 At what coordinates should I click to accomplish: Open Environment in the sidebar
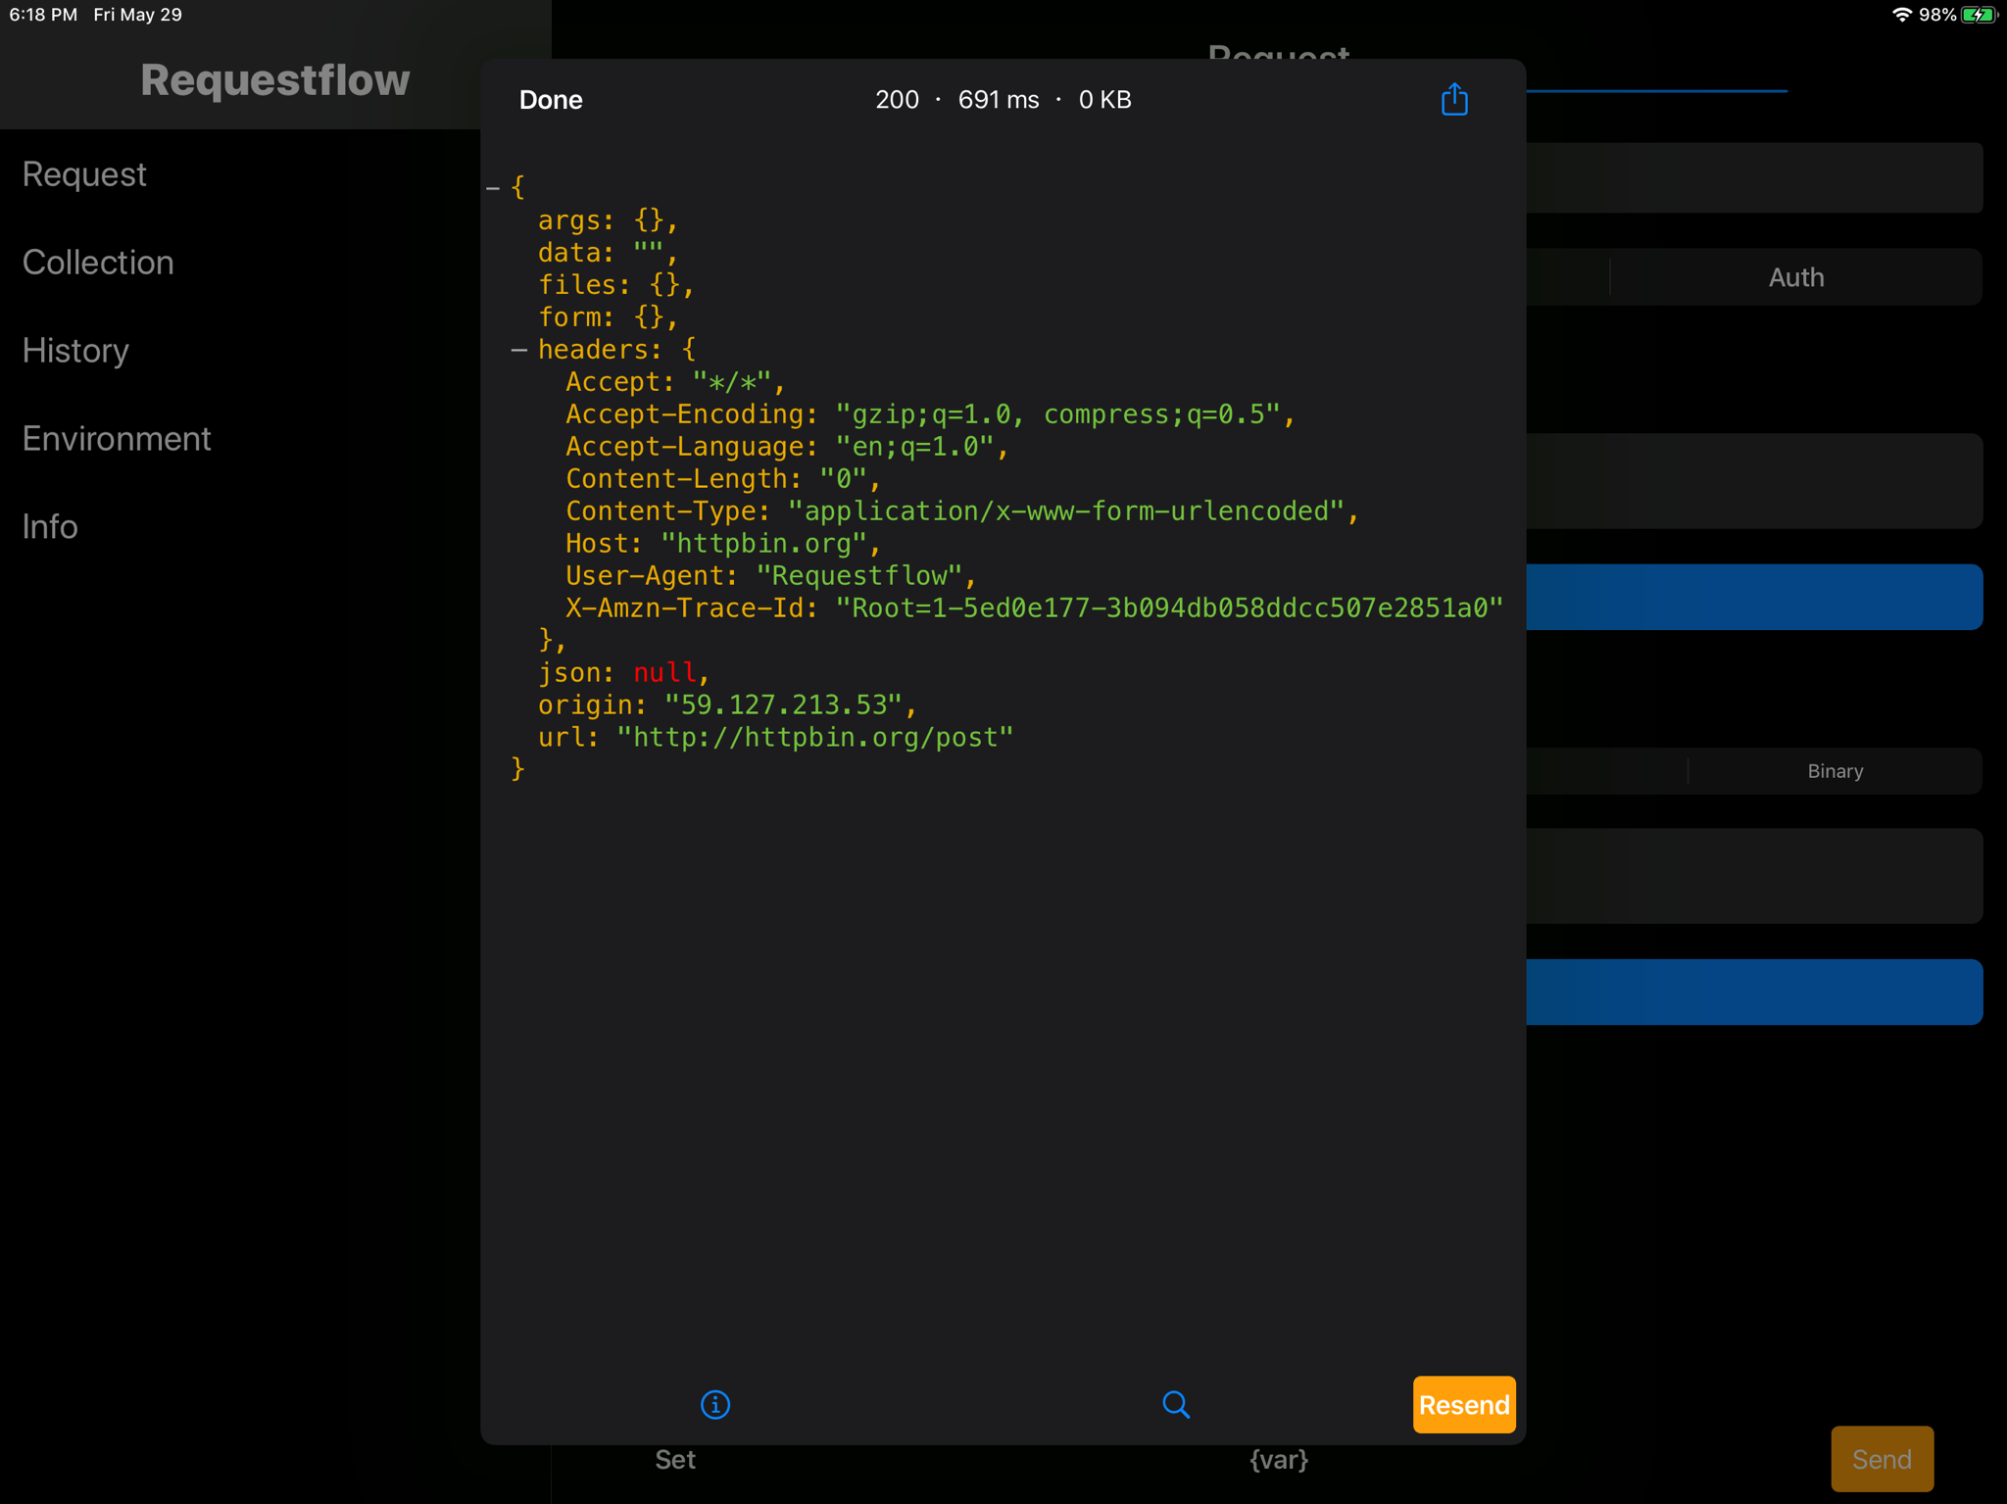pos(117,439)
